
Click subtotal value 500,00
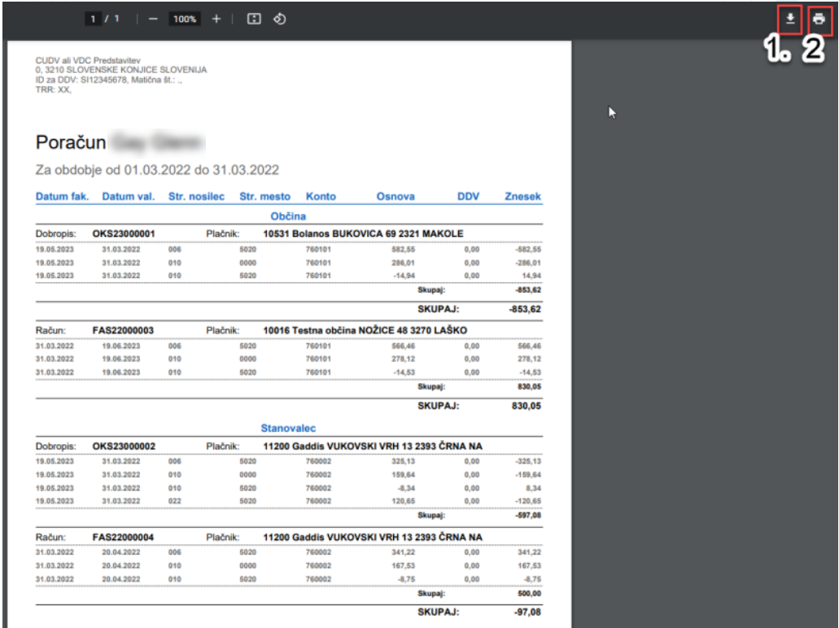(529, 594)
